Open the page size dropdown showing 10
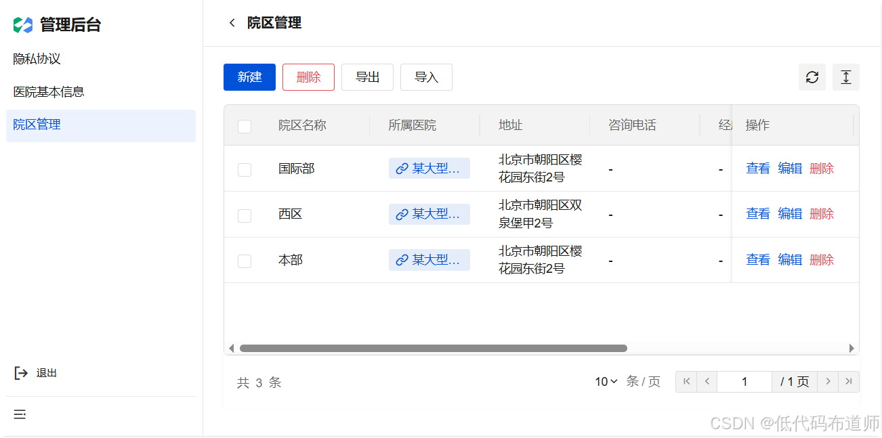 [604, 381]
